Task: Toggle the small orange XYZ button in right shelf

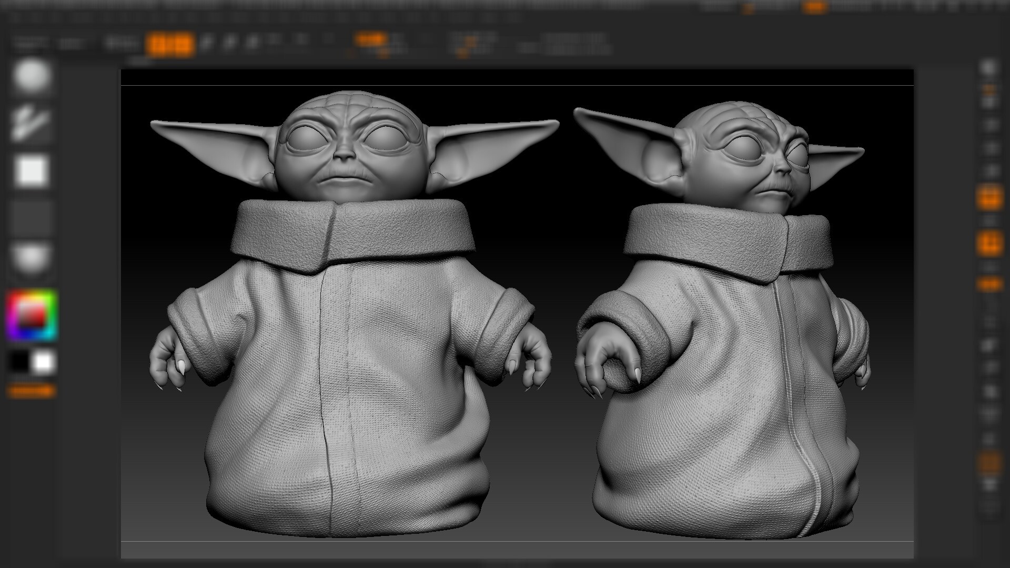Action: coord(989,284)
